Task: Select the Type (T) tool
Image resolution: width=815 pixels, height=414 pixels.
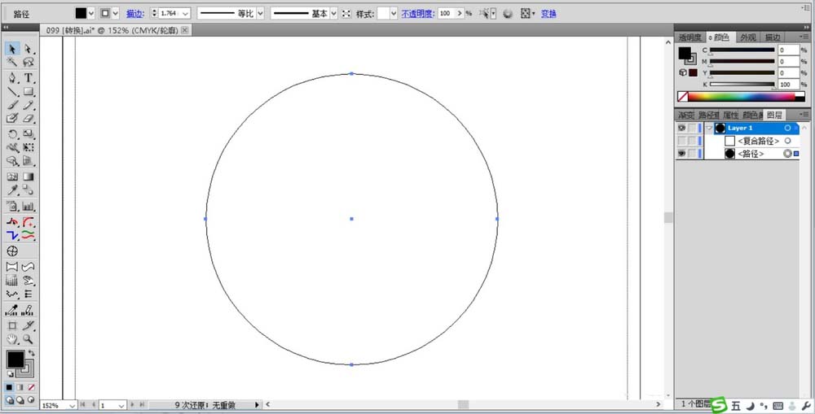Action: 28,78
